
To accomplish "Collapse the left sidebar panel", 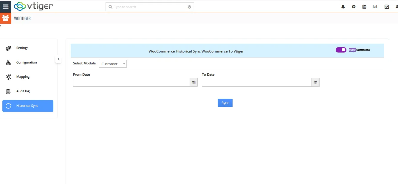I will [x=58, y=59].
